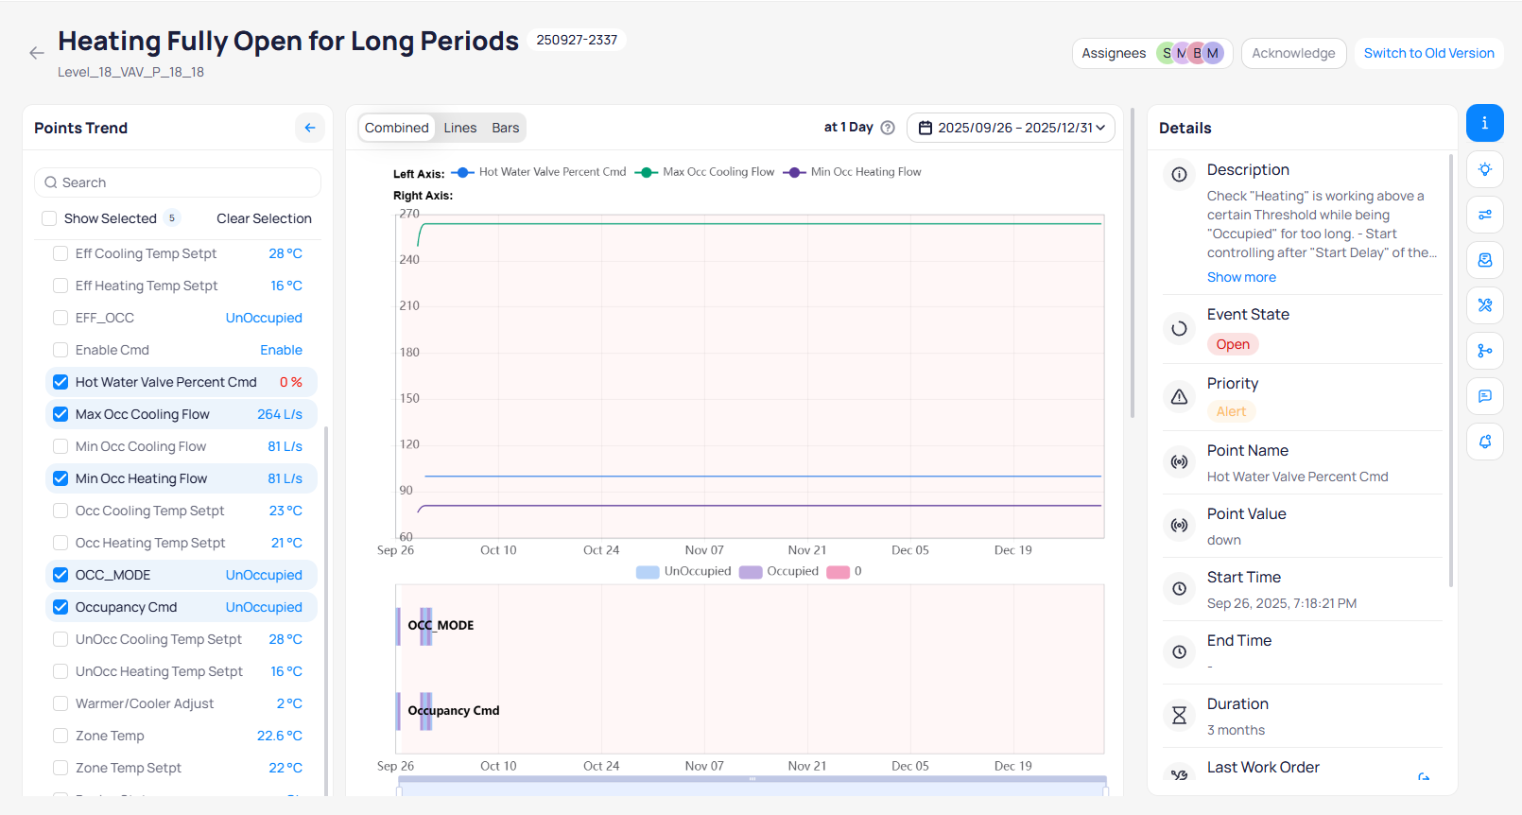This screenshot has width=1522, height=815.
Task: Click the branch node sidebar icon
Action: [1484, 351]
